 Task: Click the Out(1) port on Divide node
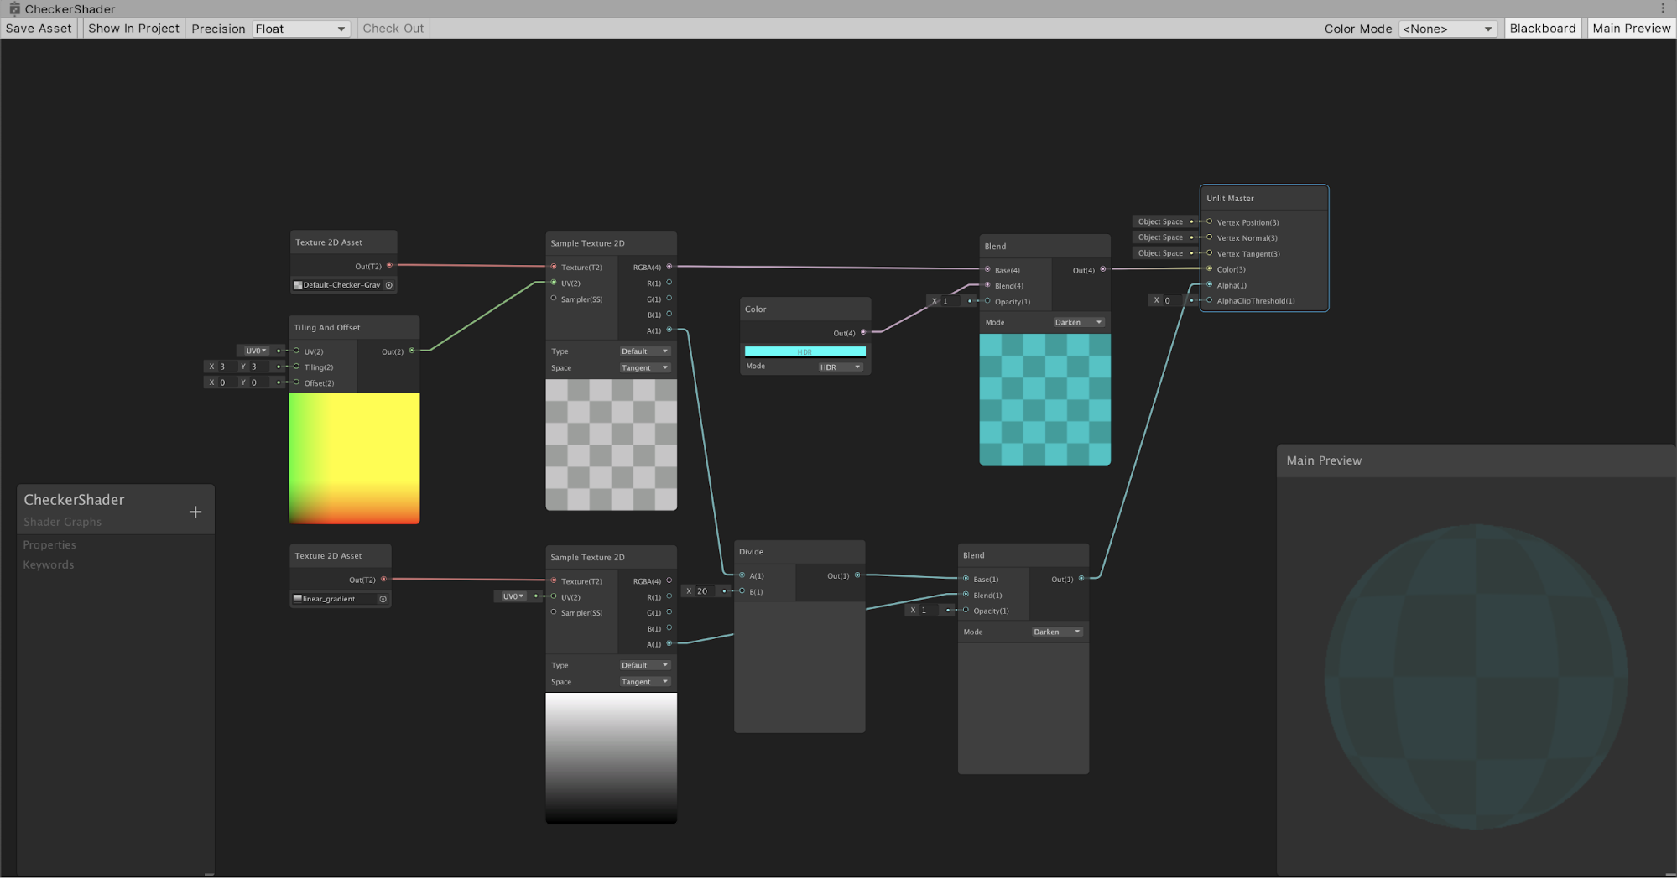pyautogui.click(x=857, y=575)
